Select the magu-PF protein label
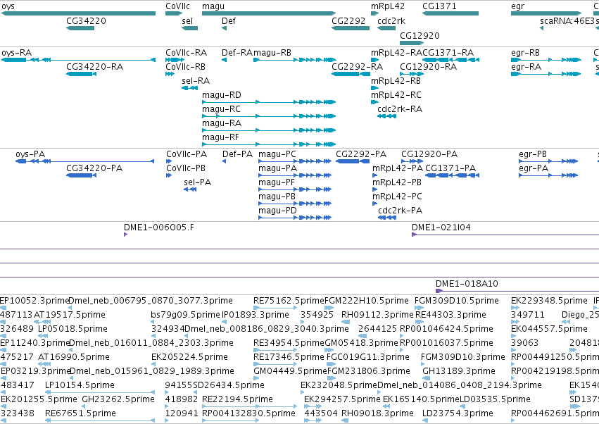This screenshot has height=424, width=599. click(x=277, y=182)
